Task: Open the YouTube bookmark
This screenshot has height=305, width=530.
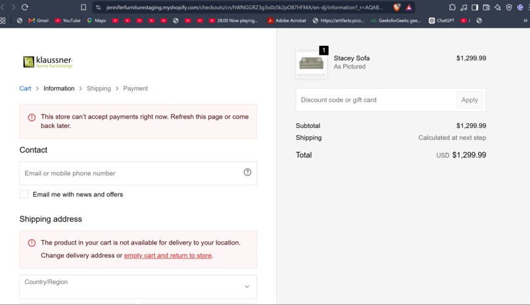Action: click(68, 20)
